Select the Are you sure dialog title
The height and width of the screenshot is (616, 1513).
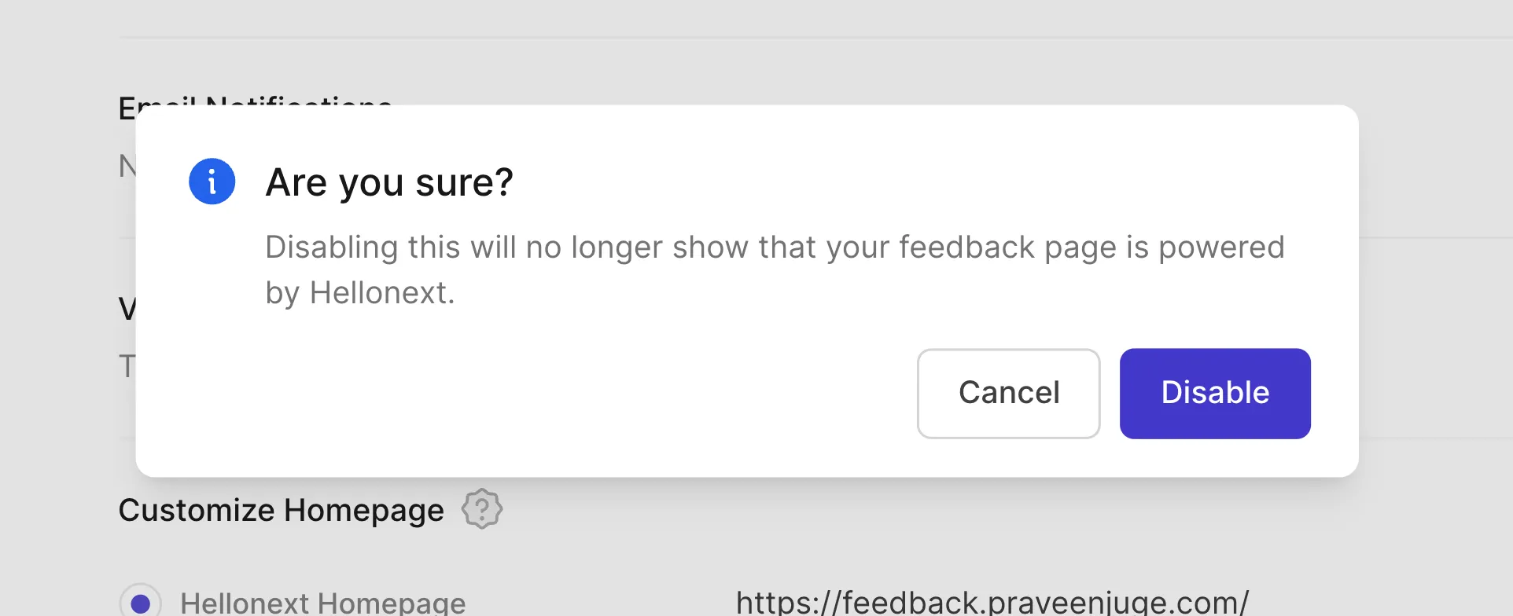coord(388,181)
